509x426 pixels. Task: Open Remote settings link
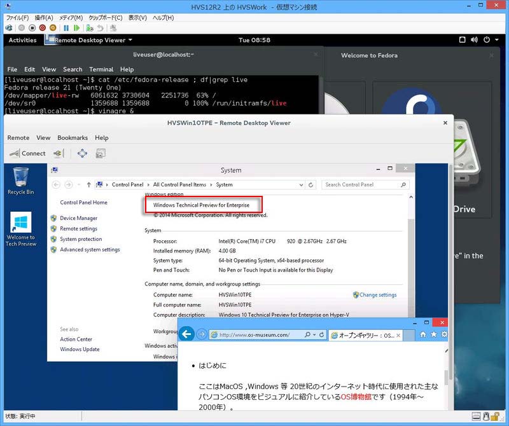[78, 229]
